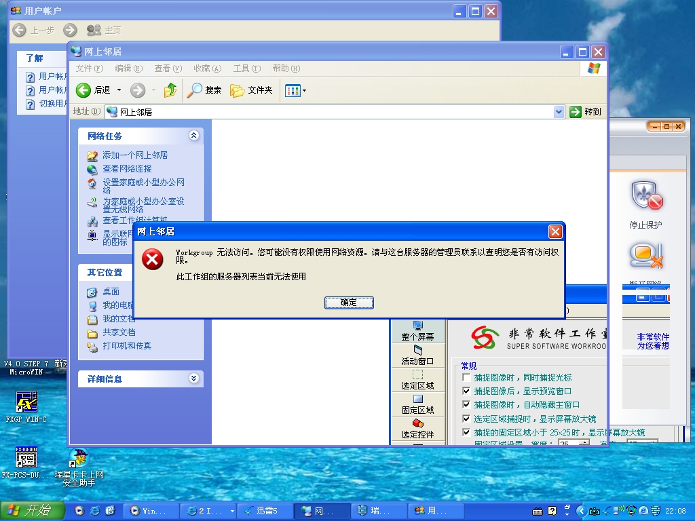The width and height of the screenshot is (695, 521).
Task: Toggle 选定区域捕捉时显示屏幕放大镜 checkbox
Action: (x=466, y=419)
